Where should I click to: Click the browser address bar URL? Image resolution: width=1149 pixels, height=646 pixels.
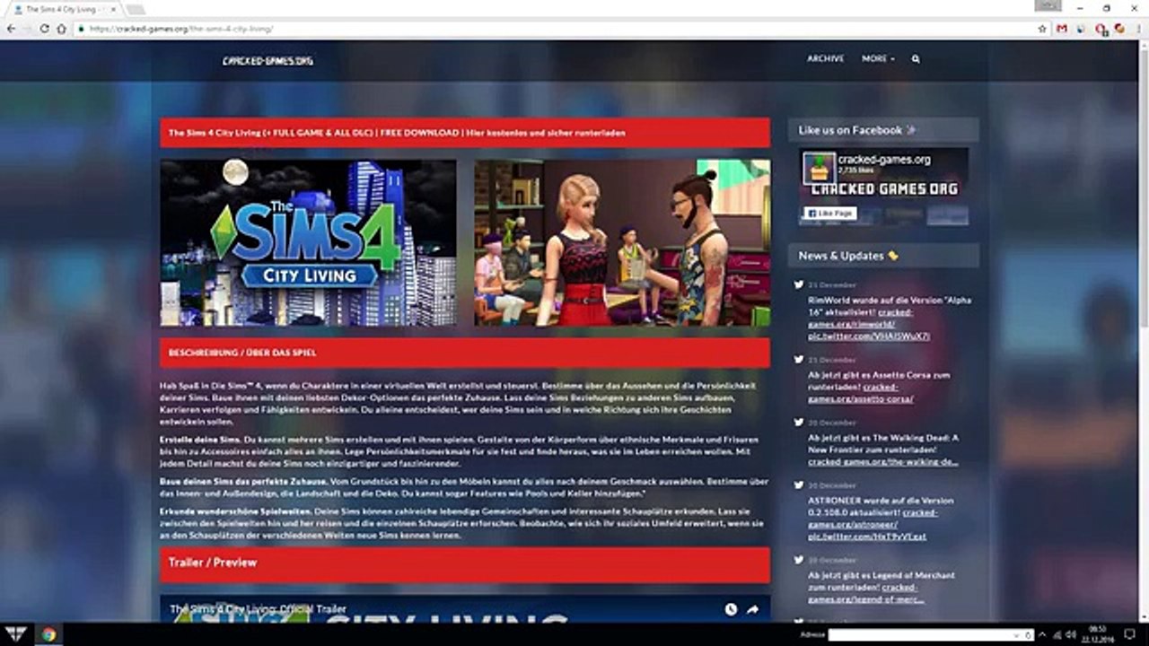[x=180, y=29]
